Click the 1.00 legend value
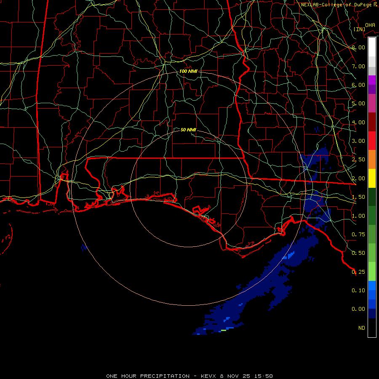The height and width of the screenshot is (379, 379). (x=358, y=216)
